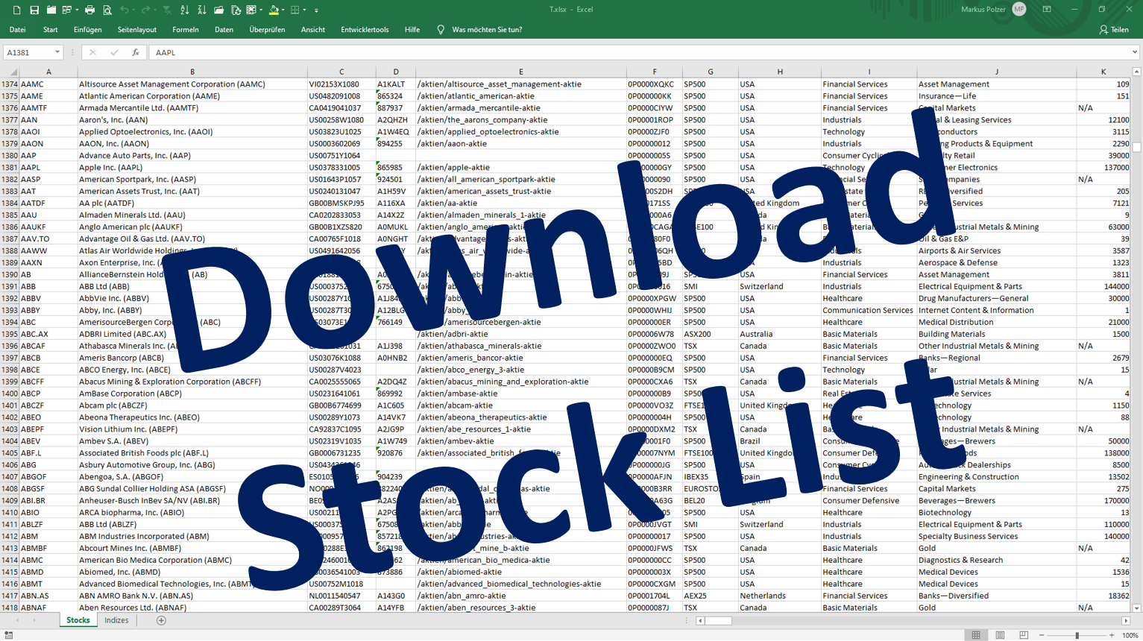The width and height of the screenshot is (1143, 641).
Task: Expand the formula bar chevron
Action: pos(1135,52)
